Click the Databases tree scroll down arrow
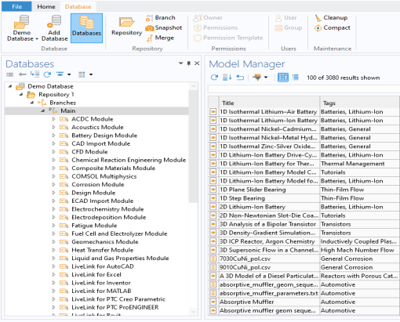Image resolution: width=400 pixels, height=322 pixels. click(x=193, y=311)
